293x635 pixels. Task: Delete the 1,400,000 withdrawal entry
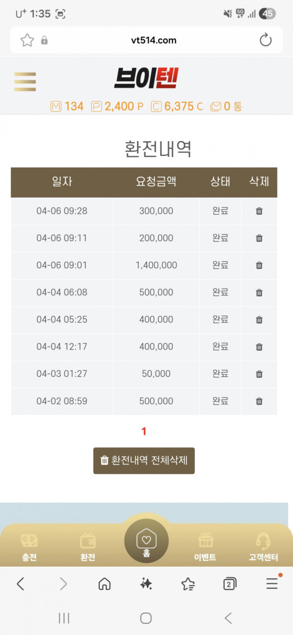pos(259,265)
